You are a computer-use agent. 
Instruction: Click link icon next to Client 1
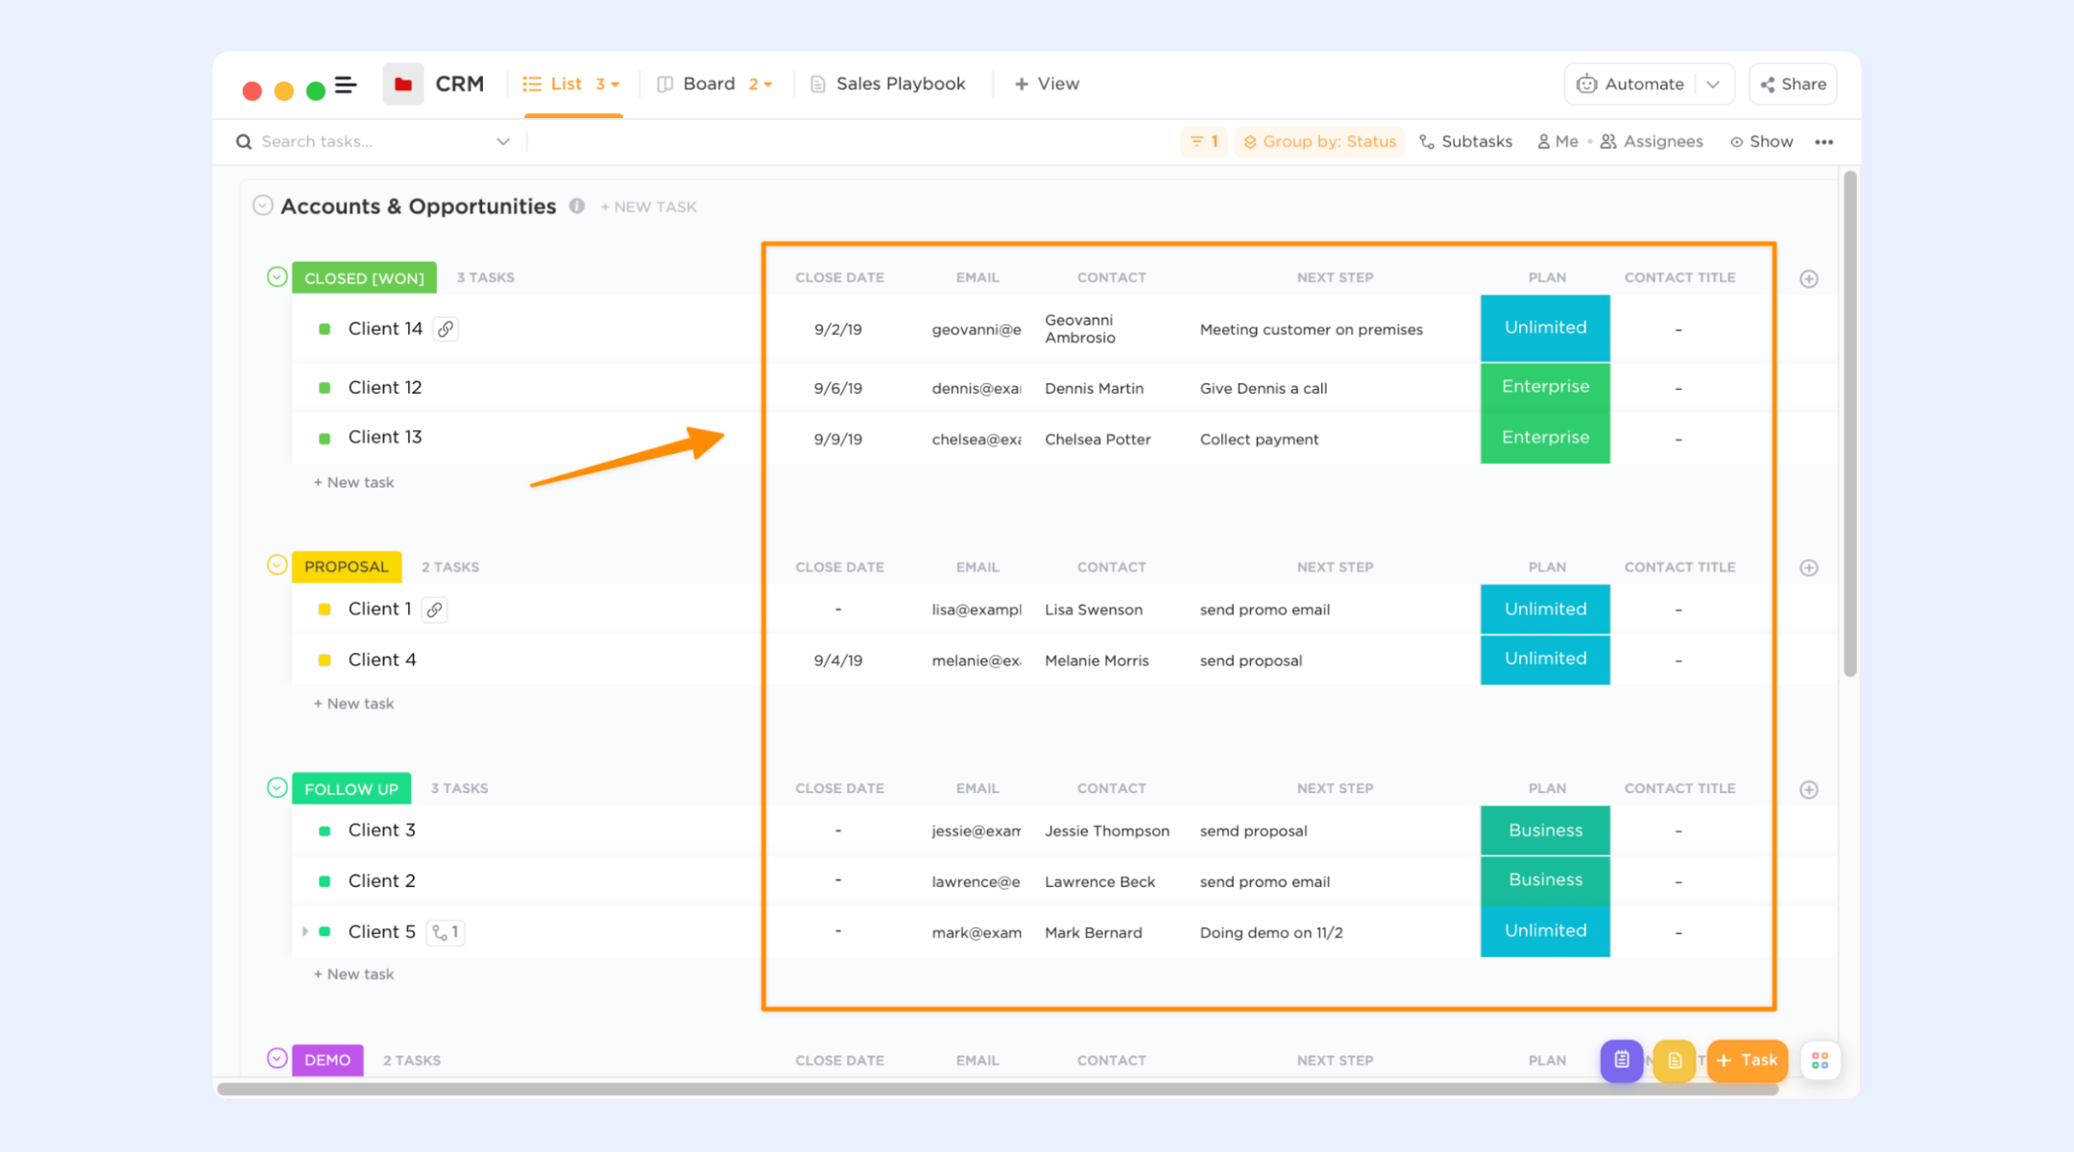435,610
